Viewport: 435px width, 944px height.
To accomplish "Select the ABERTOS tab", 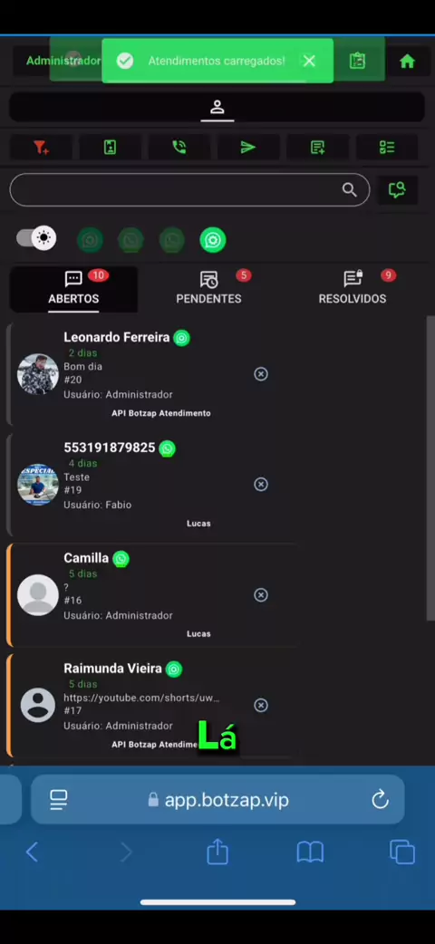I will pos(73,288).
